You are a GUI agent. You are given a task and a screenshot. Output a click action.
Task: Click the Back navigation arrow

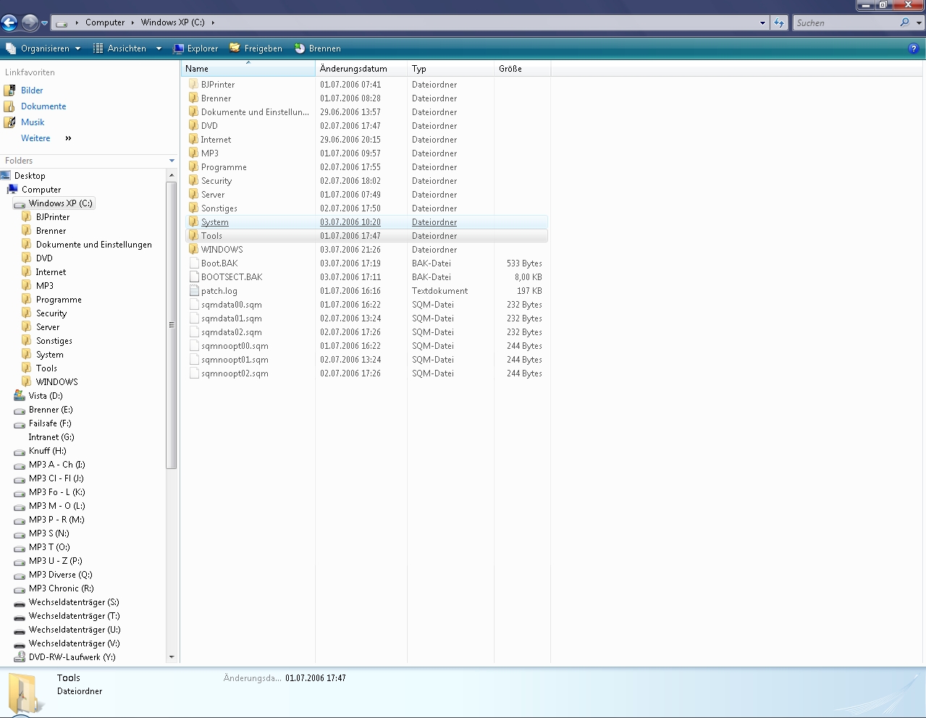[9, 23]
